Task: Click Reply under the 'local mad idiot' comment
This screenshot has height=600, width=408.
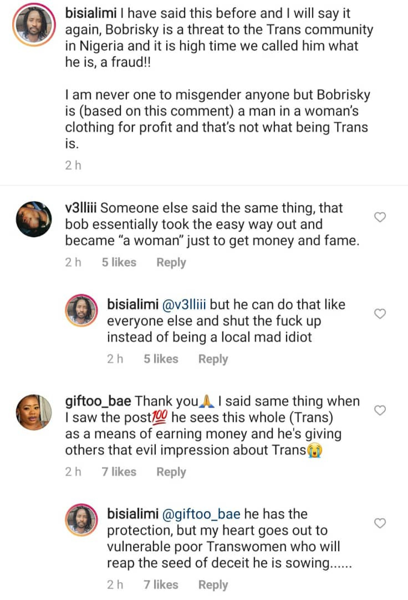Action: tap(213, 359)
